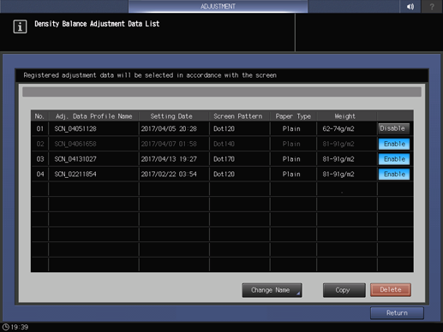Select row 04 dated 2017/02/22
Screen dimensions: 443x332
[x=204, y=174]
